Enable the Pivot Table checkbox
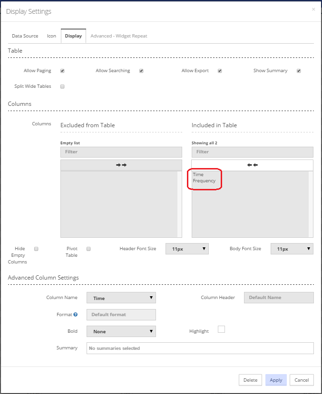This screenshot has width=322, height=394. [88, 249]
